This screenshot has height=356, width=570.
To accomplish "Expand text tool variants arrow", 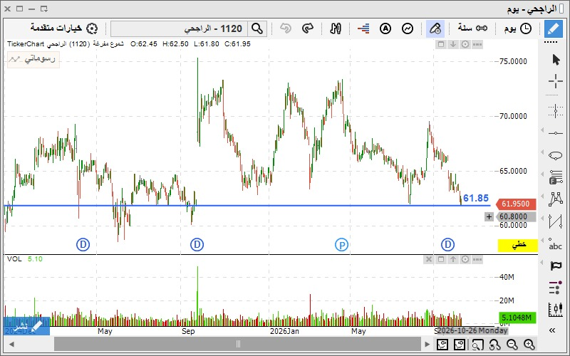I will (543, 240).
